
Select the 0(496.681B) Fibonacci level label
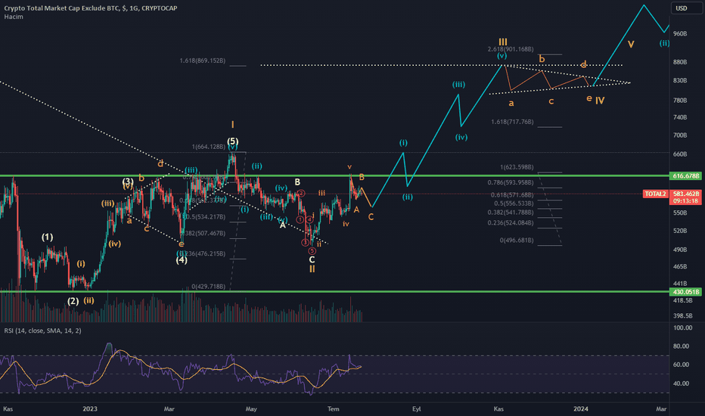pyautogui.click(x=517, y=241)
